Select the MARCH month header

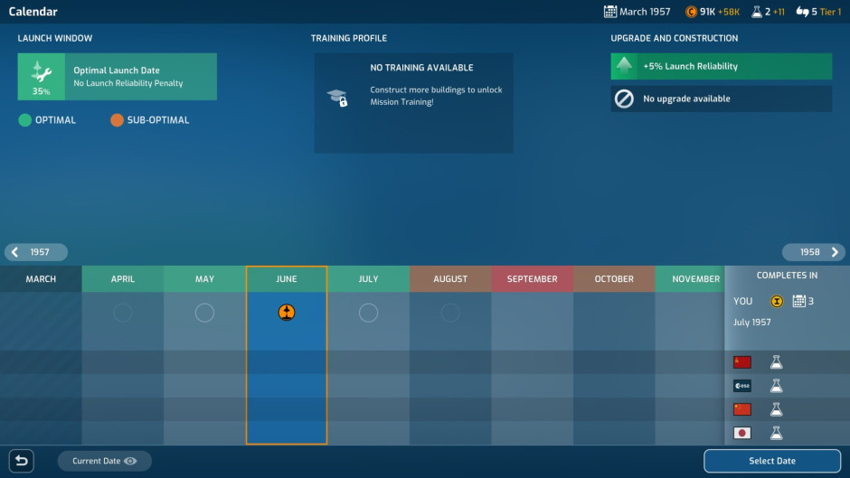(x=41, y=279)
